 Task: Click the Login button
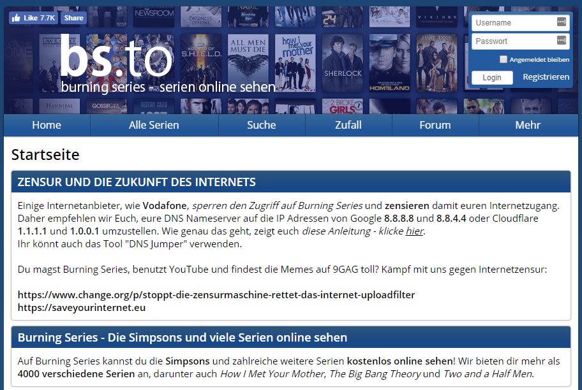click(492, 78)
